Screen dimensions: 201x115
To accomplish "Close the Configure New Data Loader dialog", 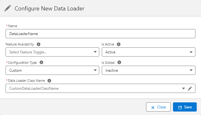I will tap(158, 107).
